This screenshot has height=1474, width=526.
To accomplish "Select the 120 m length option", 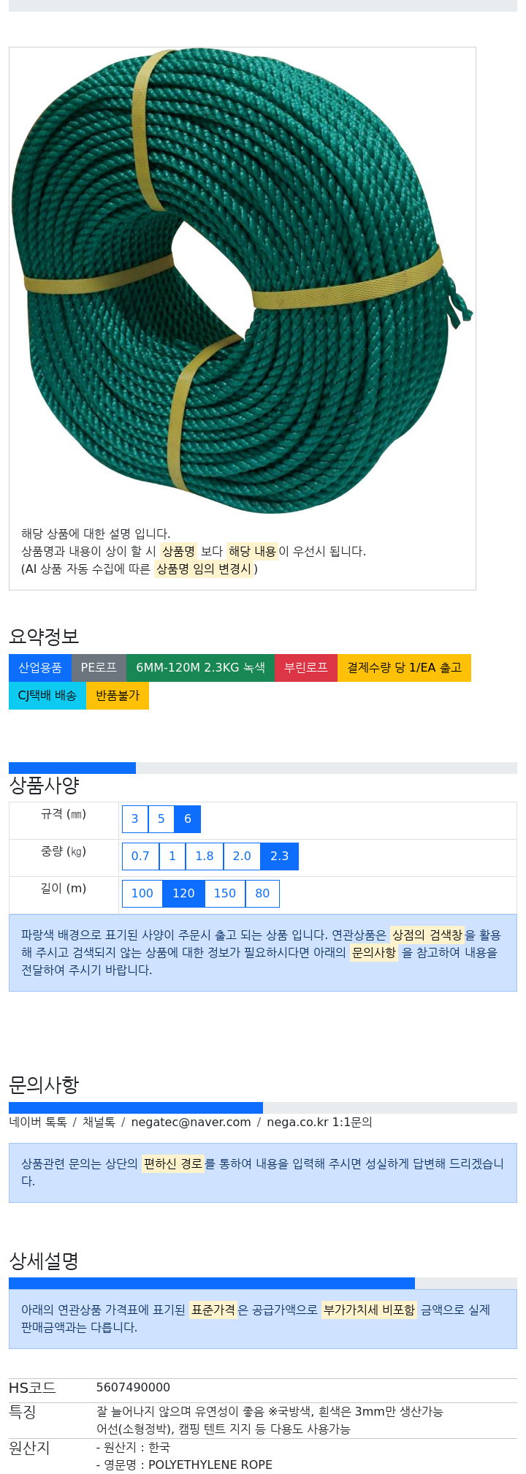I will (183, 894).
